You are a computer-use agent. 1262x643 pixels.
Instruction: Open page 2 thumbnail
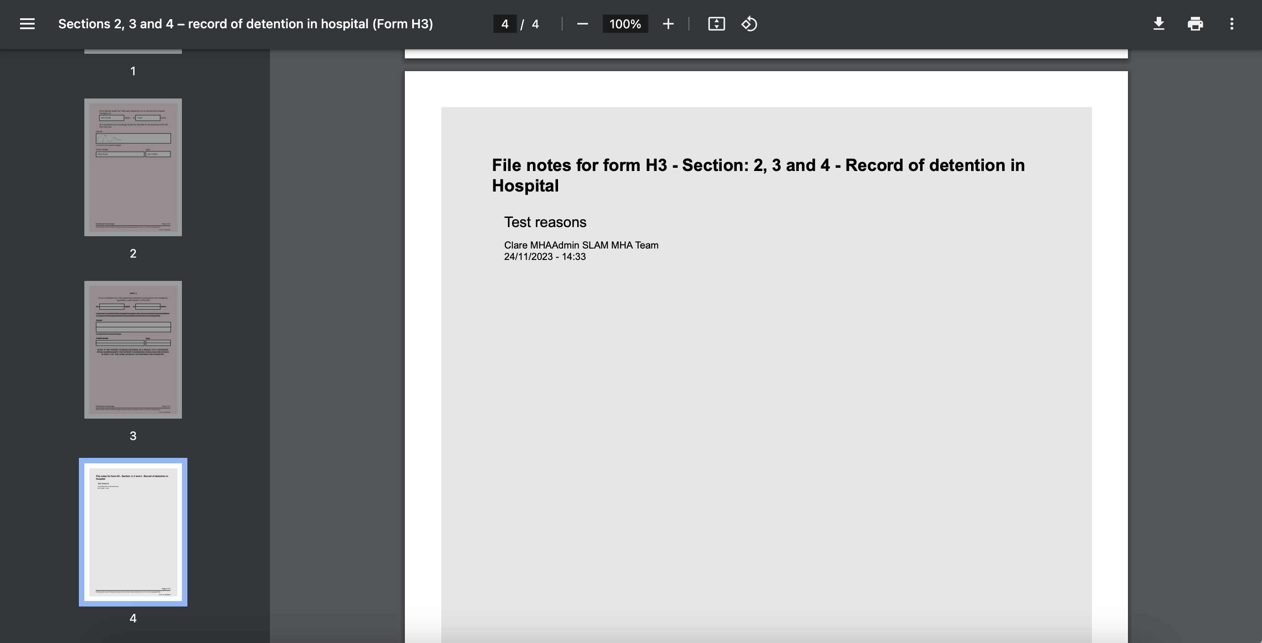pos(133,167)
